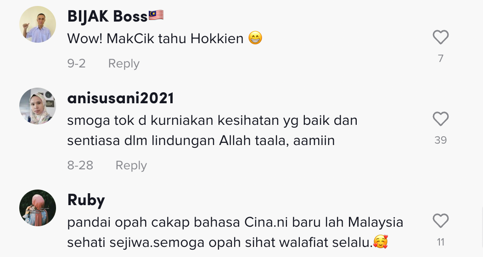Open the BIJAK Boss username link
The height and width of the screenshot is (257, 483).
107,17
